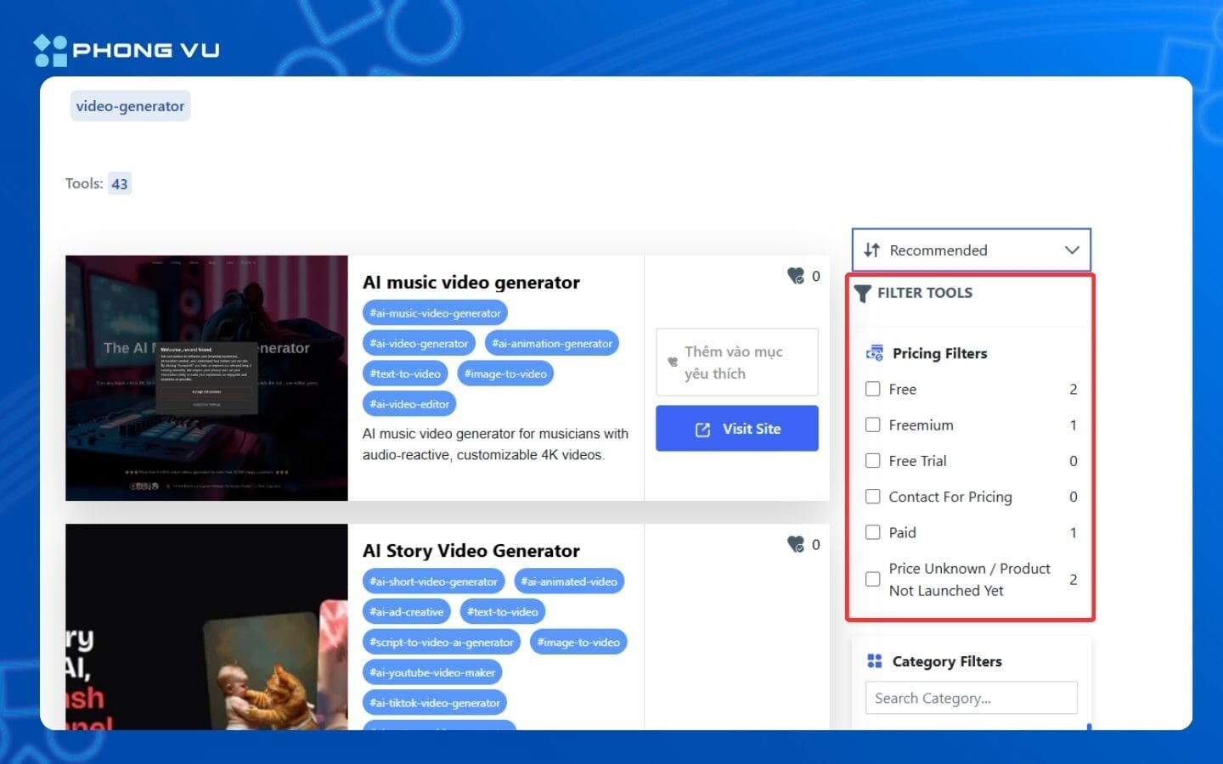Select the #ai-youtube-video-maker tag

(x=432, y=672)
